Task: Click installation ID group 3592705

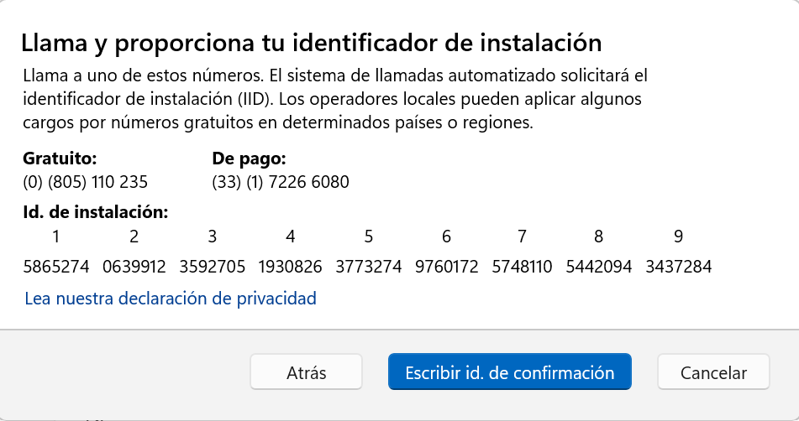Action: tap(212, 267)
